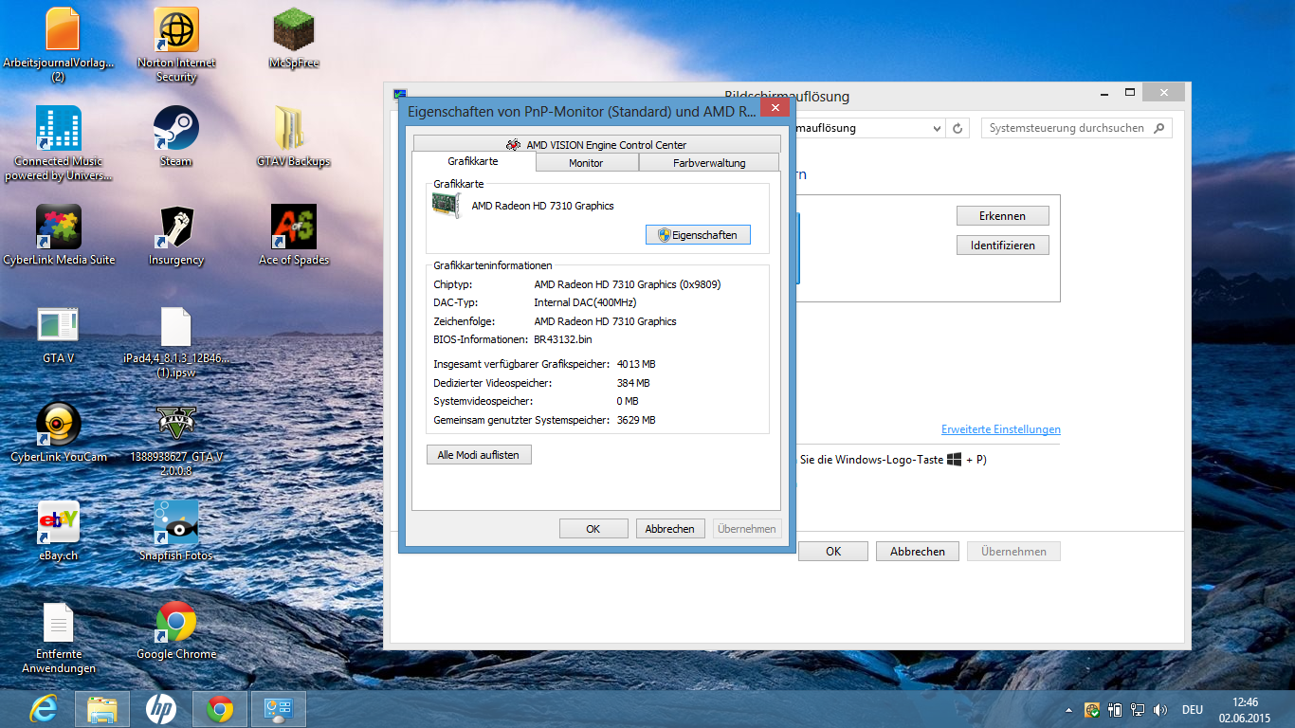Open the AMD VISION Engine Control Center tab
Viewport: 1295px width, 728px height.
click(596, 144)
